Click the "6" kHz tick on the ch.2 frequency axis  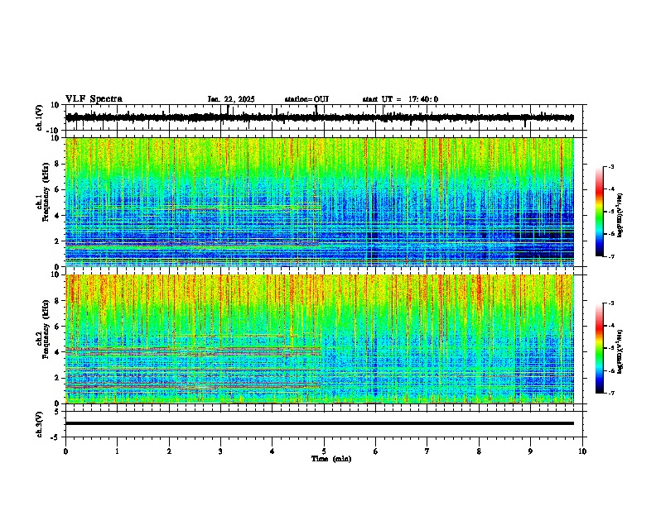click(57, 326)
